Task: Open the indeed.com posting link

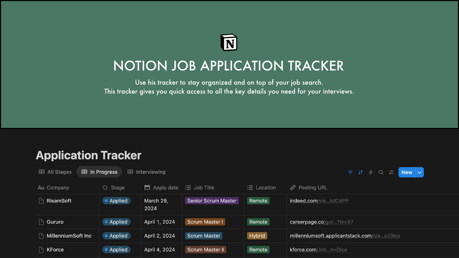Action: [319, 201]
